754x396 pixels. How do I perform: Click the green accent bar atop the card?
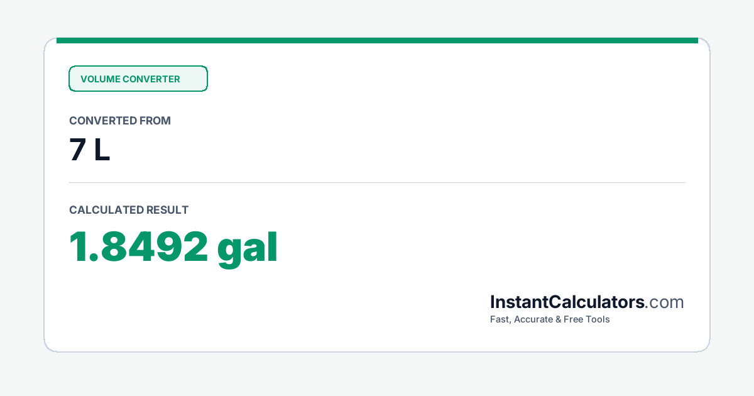click(377, 40)
